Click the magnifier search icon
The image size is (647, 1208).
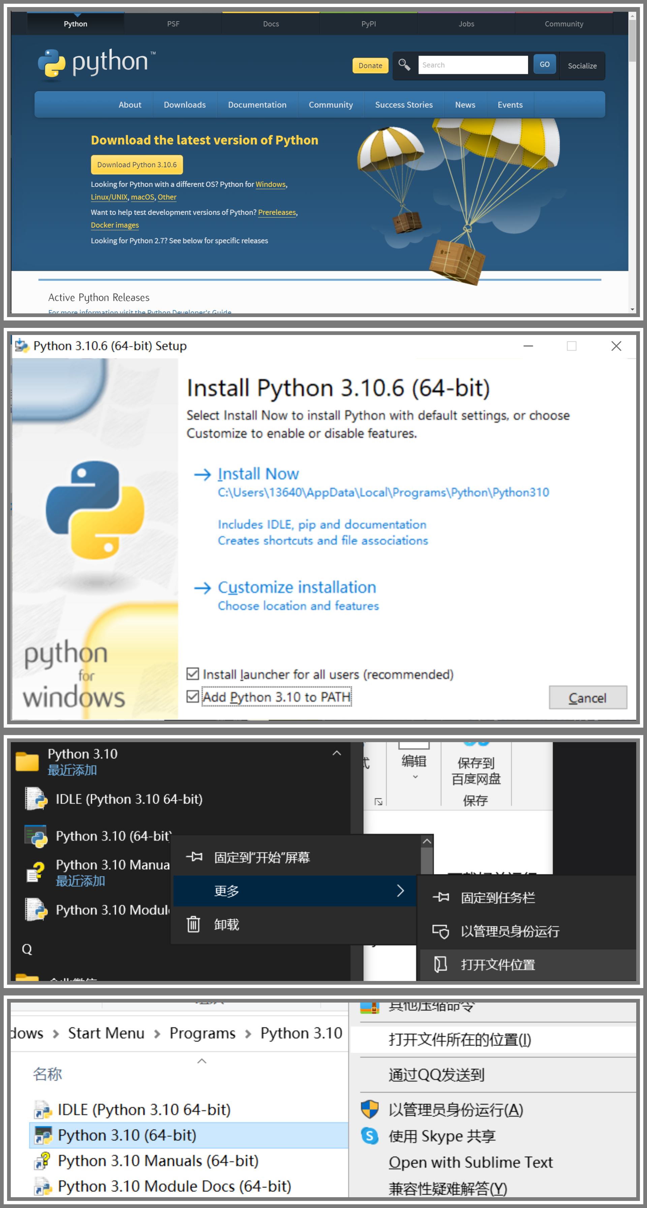pos(404,65)
